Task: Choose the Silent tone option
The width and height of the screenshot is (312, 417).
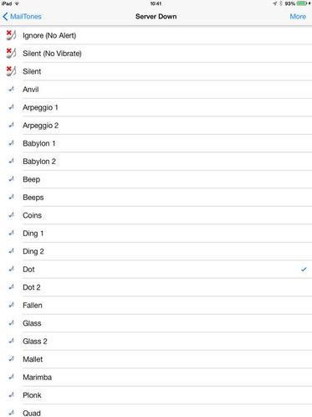Action: point(156,71)
